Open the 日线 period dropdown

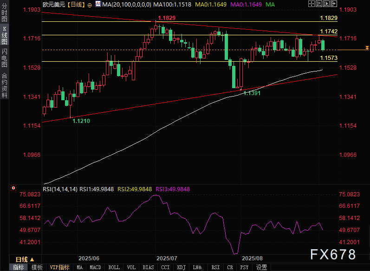click(25, 259)
